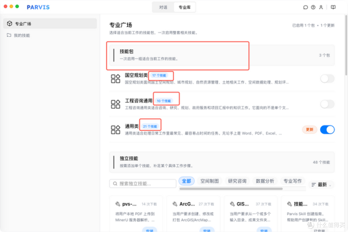Open the help question mark icon
This screenshot has height=232, width=348.
point(313,7)
